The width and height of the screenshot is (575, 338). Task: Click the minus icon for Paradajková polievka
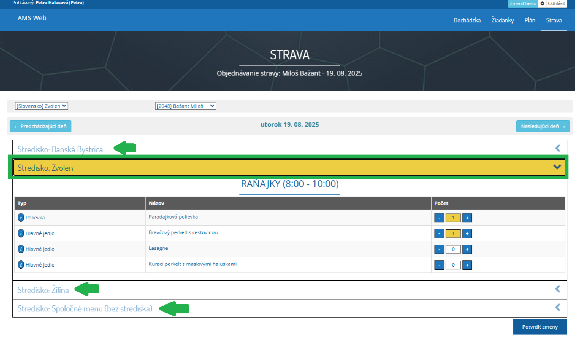point(439,217)
